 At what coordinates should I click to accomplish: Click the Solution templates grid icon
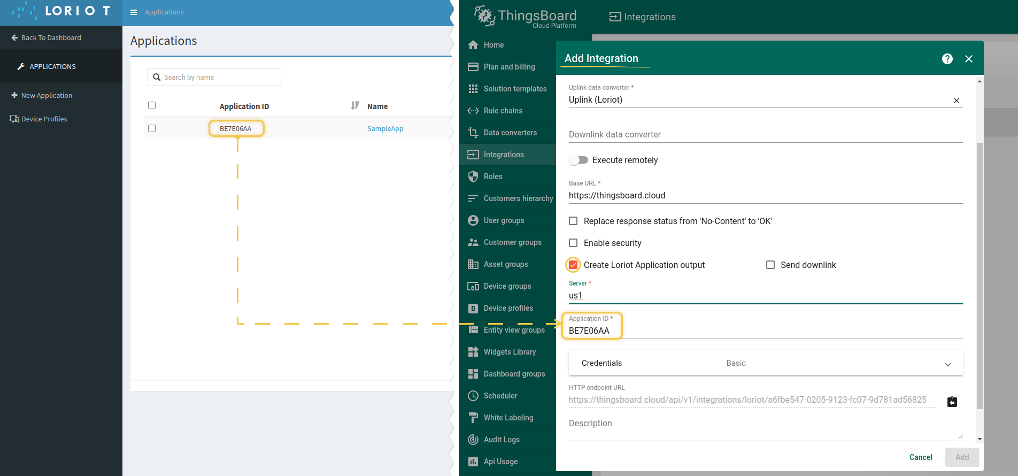tap(473, 89)
